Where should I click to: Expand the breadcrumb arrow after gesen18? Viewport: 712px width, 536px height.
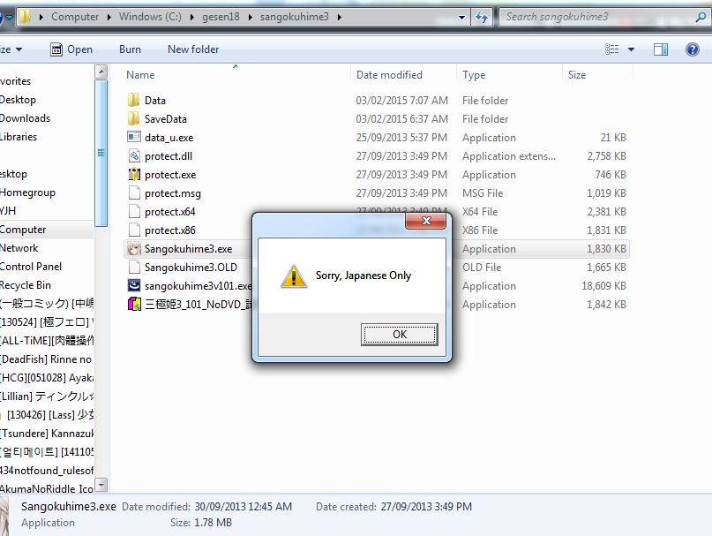[x=251, y=17]
